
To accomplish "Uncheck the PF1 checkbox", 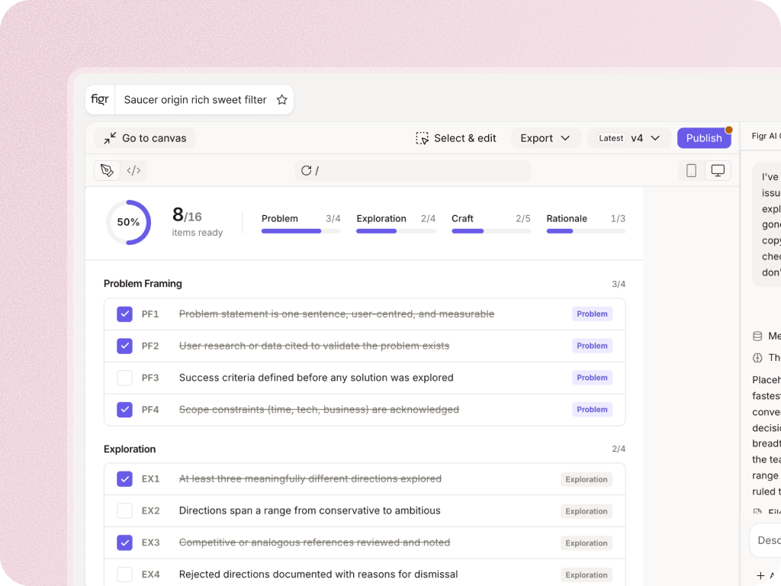I will (x=124, y=314).
